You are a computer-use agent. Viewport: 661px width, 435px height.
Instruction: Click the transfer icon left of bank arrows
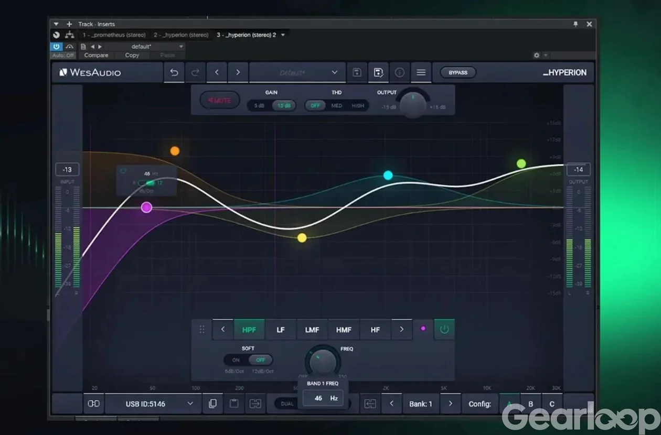(370, 404)
